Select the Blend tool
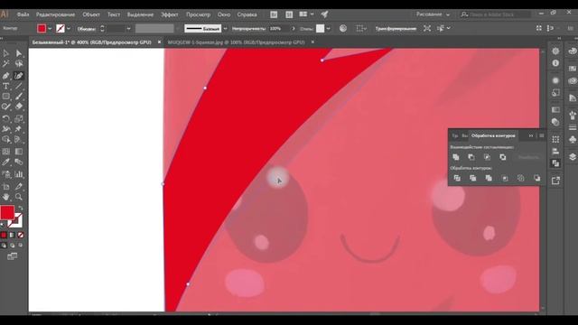 18,162
